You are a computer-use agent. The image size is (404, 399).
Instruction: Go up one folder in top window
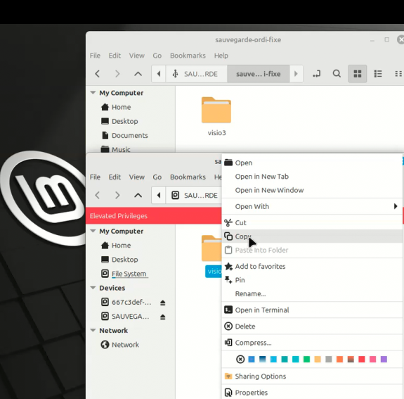[x=138, y=74]
